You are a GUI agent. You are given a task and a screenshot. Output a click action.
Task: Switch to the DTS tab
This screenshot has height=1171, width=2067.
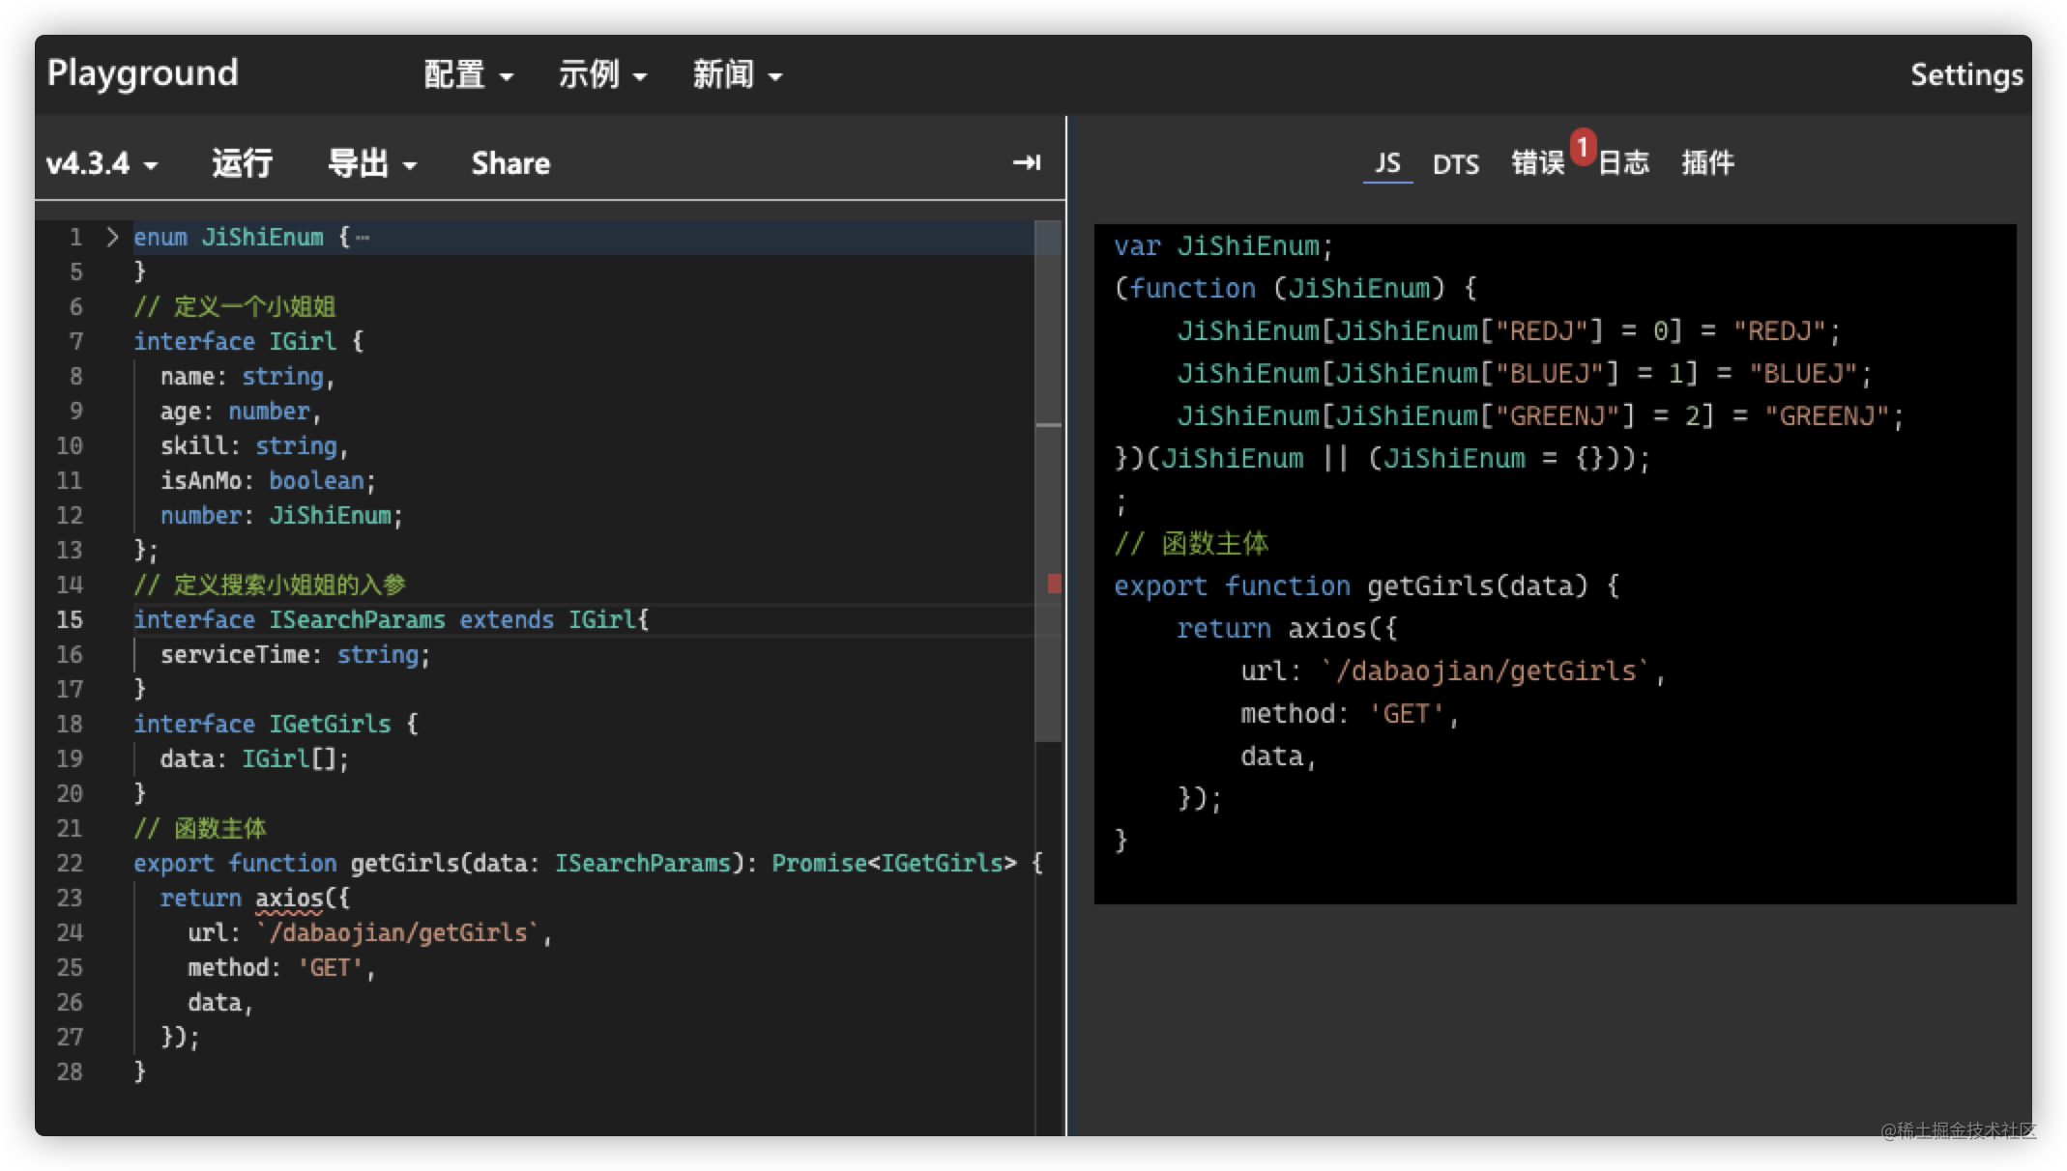tap(1455, 163)
